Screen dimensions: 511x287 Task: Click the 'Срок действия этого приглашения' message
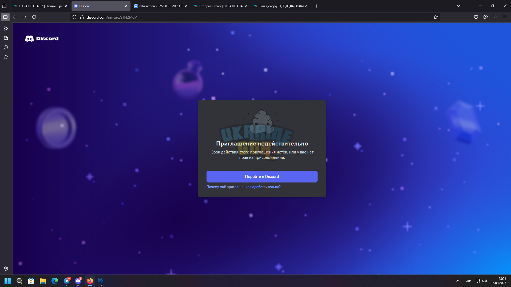[262, 155]
